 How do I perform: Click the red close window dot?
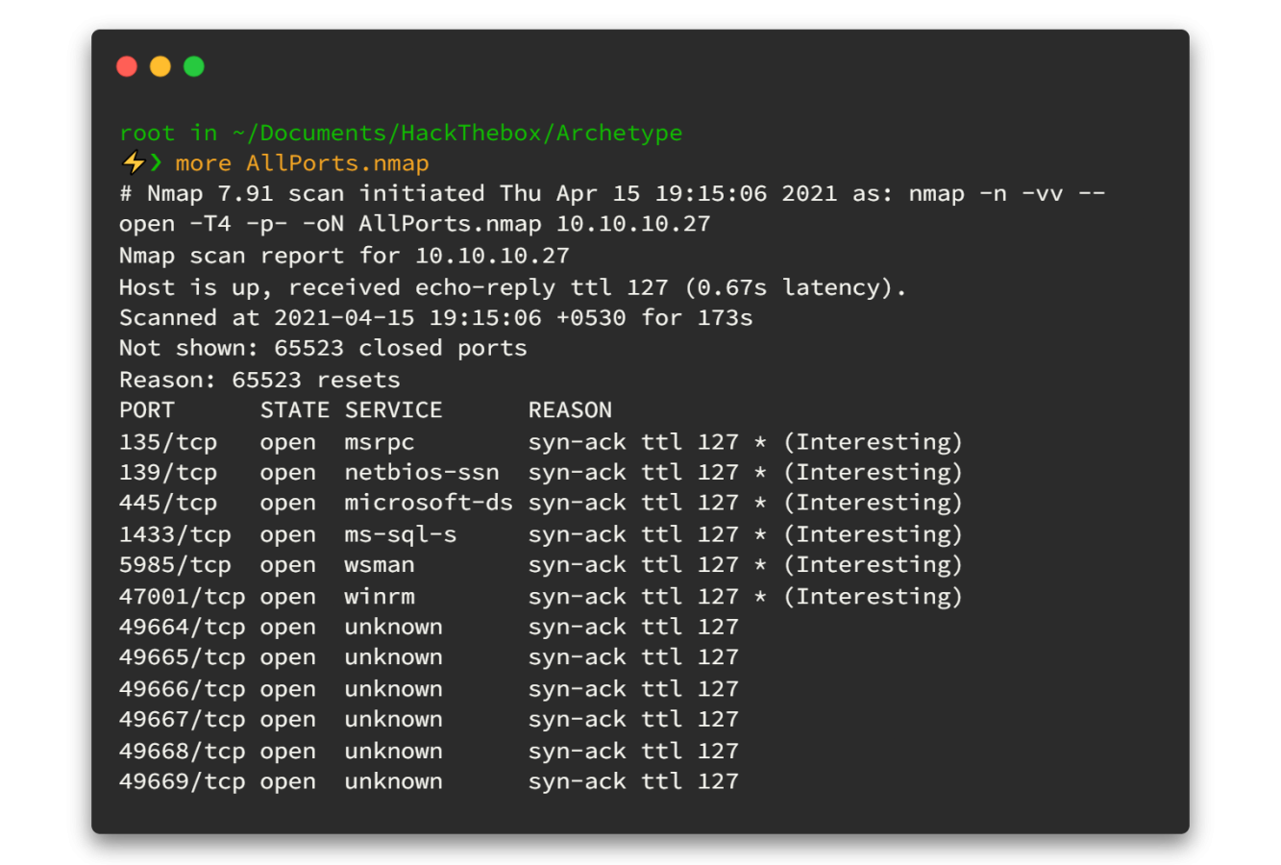(x=127, y=66)
